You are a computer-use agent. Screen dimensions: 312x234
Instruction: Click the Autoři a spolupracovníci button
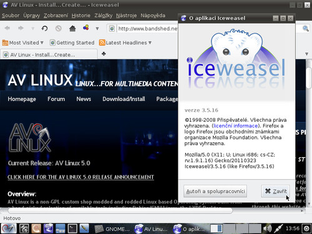point(215,191)
